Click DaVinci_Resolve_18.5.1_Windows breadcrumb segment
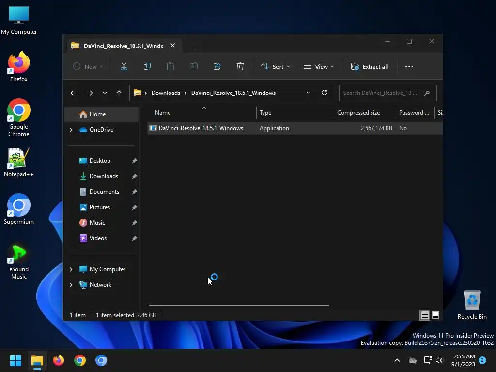 click(x=233, y=93)
